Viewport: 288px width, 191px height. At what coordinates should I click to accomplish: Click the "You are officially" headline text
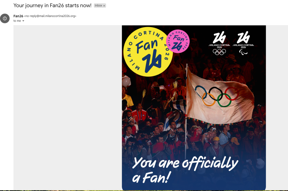(185, 163)
